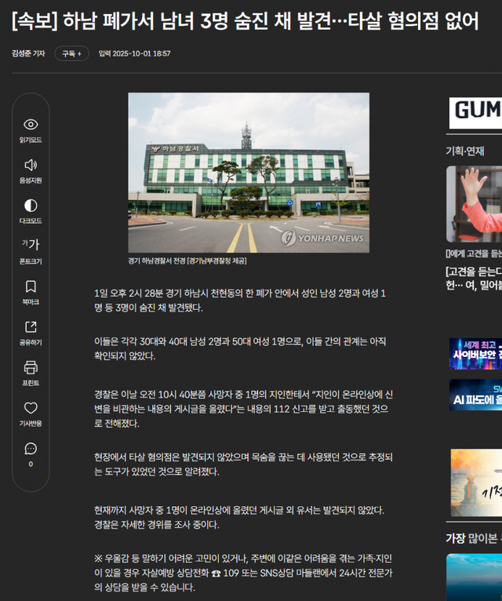Toggle dark mode (다크모드)

31,206
